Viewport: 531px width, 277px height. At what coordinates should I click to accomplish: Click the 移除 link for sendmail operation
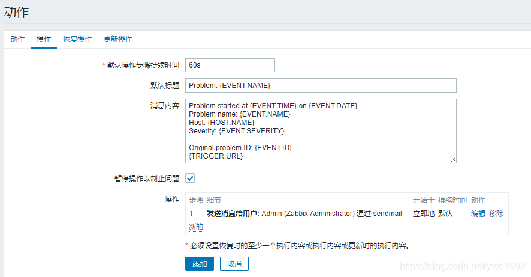tap(496, 214)
